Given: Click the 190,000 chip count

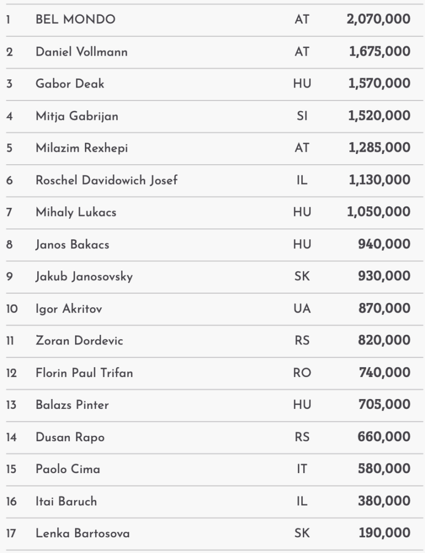Looking at the screenshot, I should click(x=384, y=534).
